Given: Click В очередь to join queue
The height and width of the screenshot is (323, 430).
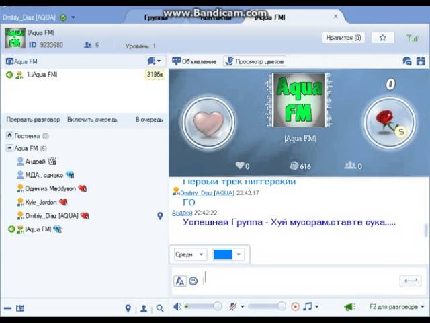Looking at the screenshot, I should (149, 120).
